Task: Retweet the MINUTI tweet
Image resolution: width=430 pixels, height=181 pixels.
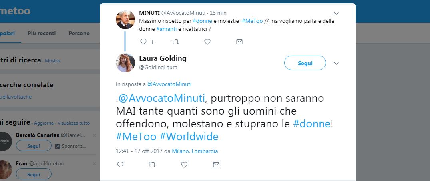Action: tap(175, 42)
